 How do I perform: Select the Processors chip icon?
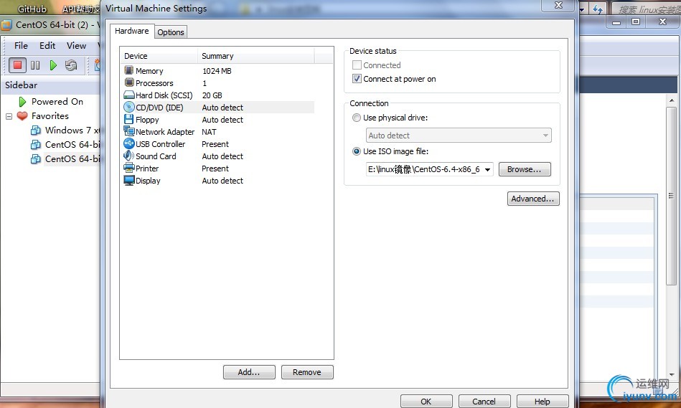(129, 82)
